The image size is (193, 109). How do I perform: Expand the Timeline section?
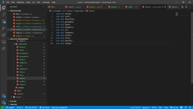coord(27,104)
